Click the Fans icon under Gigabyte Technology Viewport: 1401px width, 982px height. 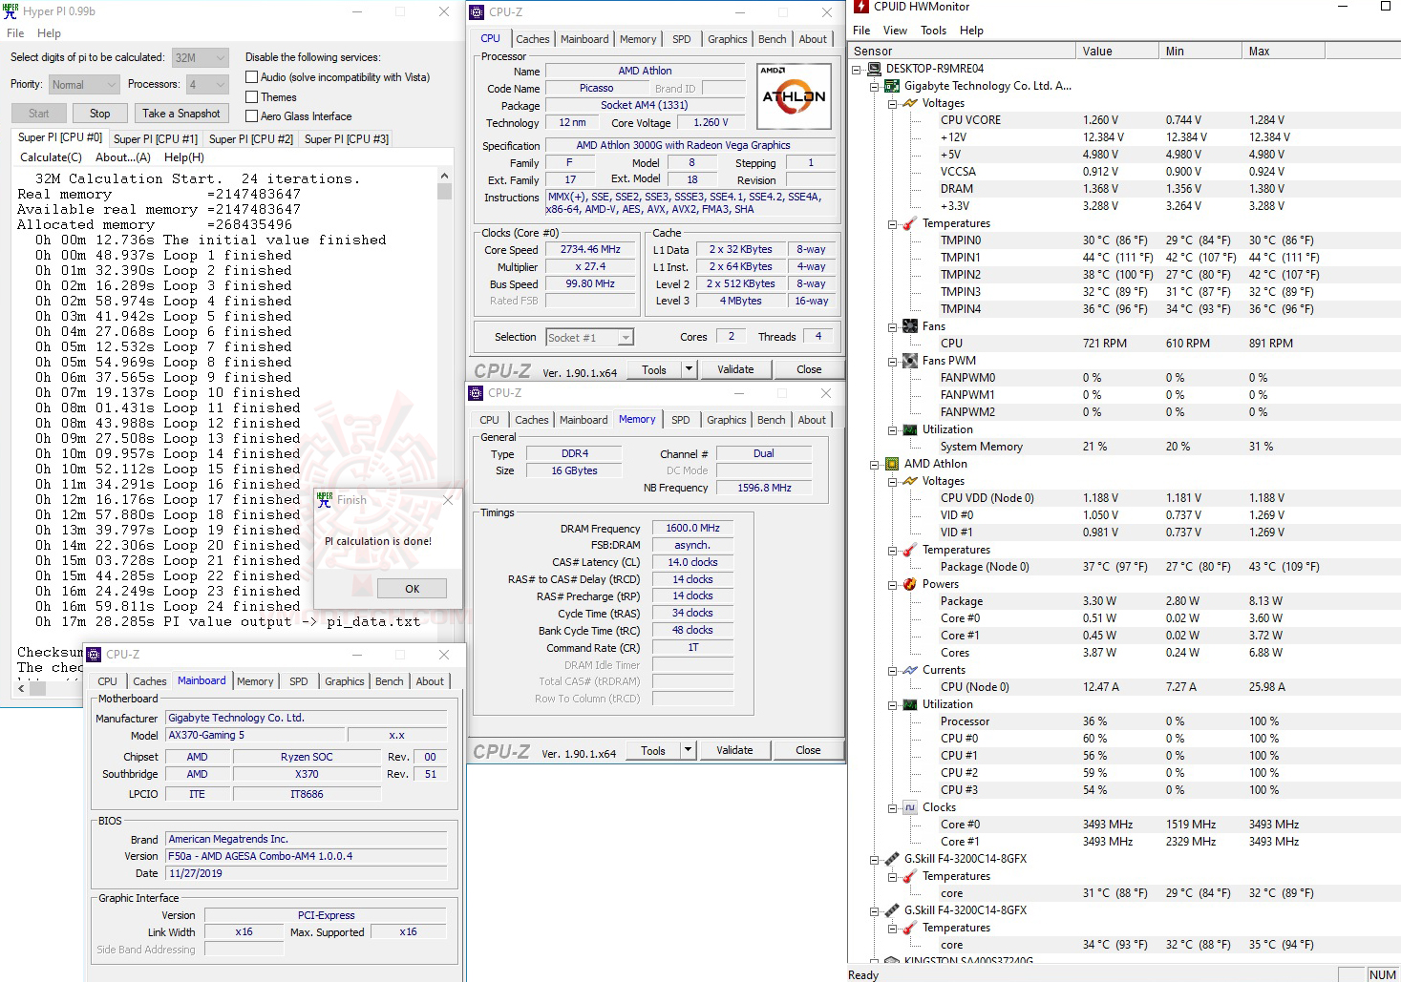pyautogui.click(x=910, y=326)
